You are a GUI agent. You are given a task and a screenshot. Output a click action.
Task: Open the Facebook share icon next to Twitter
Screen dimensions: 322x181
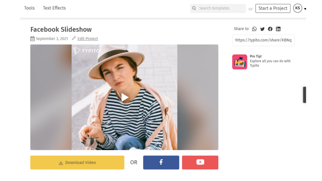(x=270, y=29)
